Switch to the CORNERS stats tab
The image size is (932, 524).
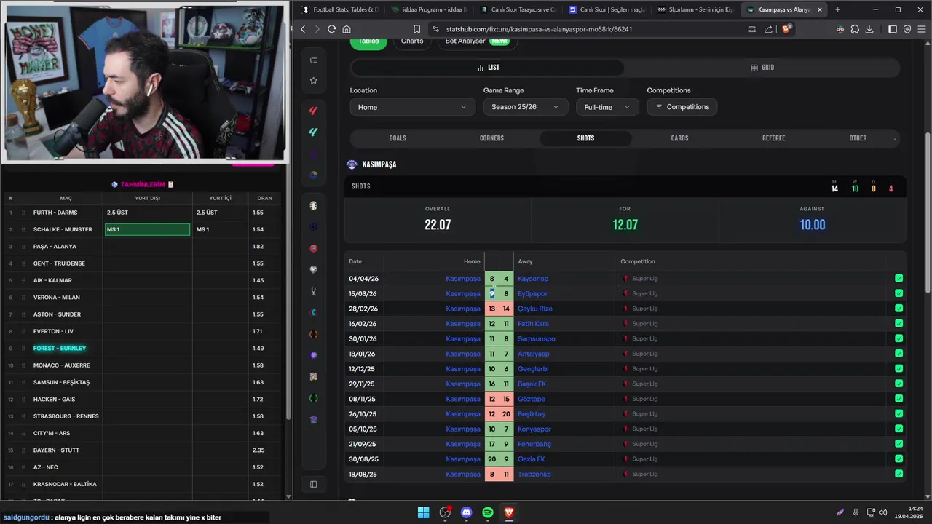tap(491, 138)
